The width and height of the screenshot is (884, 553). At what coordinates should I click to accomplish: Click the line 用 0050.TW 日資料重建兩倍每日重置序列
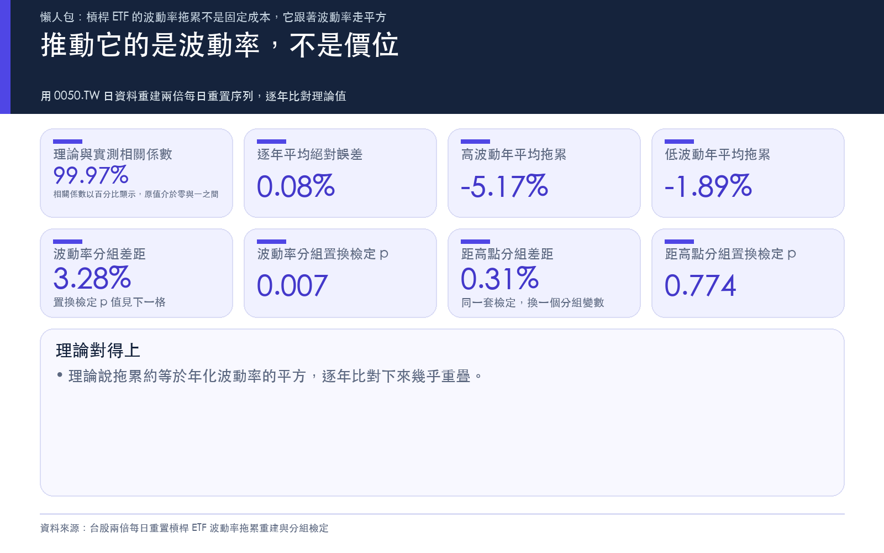193,96
